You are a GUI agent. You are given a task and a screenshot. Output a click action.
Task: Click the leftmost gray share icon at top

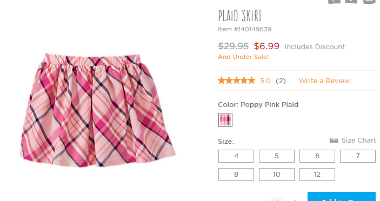click(334, 1)
